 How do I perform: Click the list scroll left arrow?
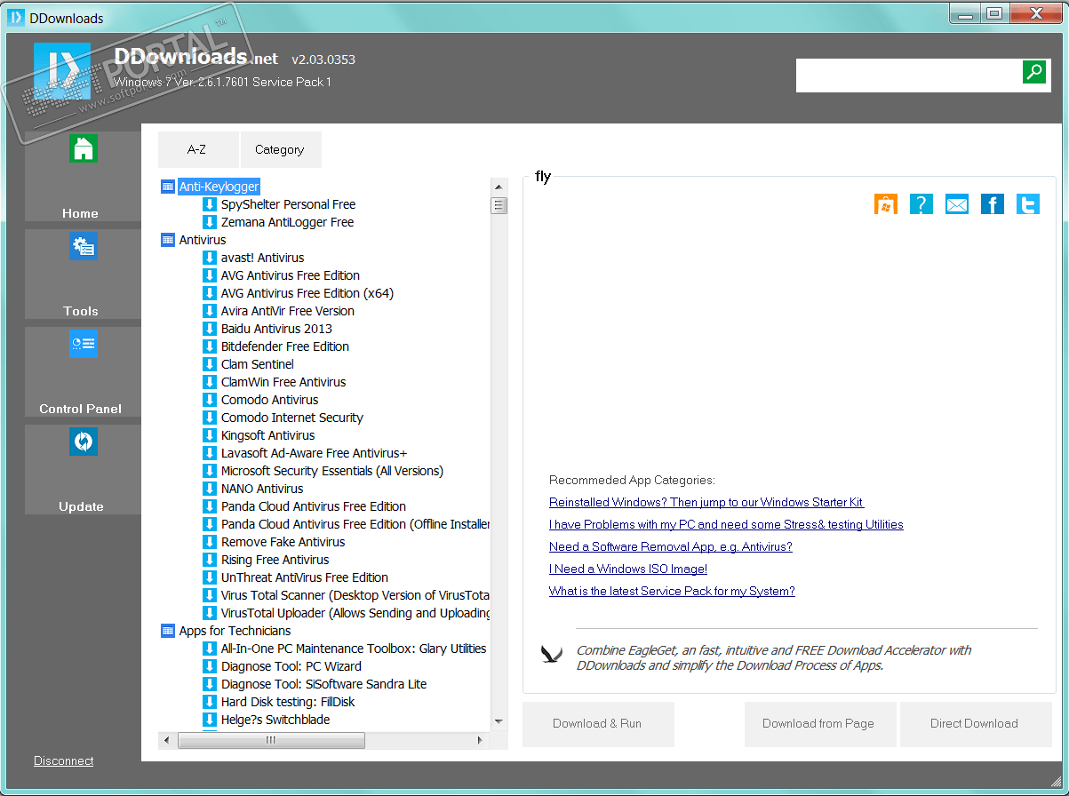coord(167,739)
